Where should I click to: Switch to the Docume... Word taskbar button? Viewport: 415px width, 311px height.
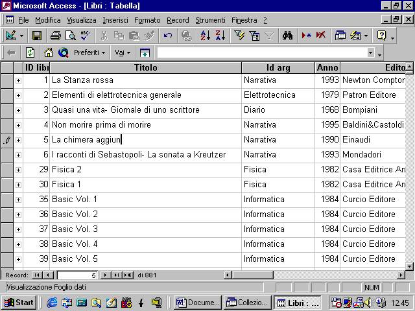pos(198,303)
